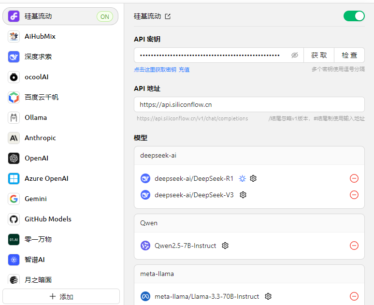Select 零一万物 in the provider list
Screen dimensions: 374x305
click(x=60, y=239)
